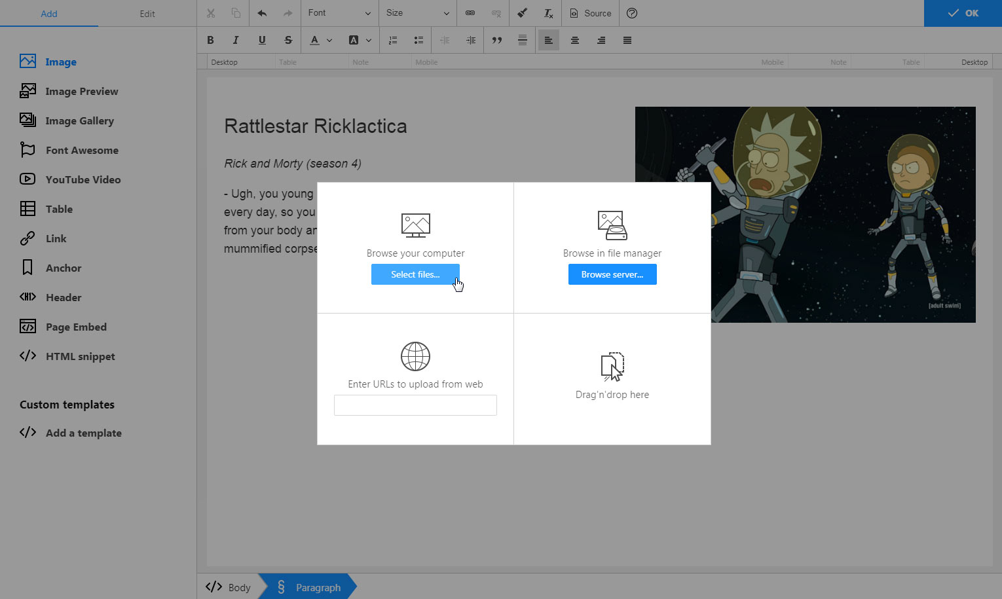Insert a numbered list
The width and height of the screenshot is (1002, 599).
point(392,40)
